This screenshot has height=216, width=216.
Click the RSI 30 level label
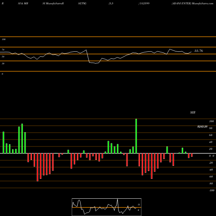tap(3, 64)
